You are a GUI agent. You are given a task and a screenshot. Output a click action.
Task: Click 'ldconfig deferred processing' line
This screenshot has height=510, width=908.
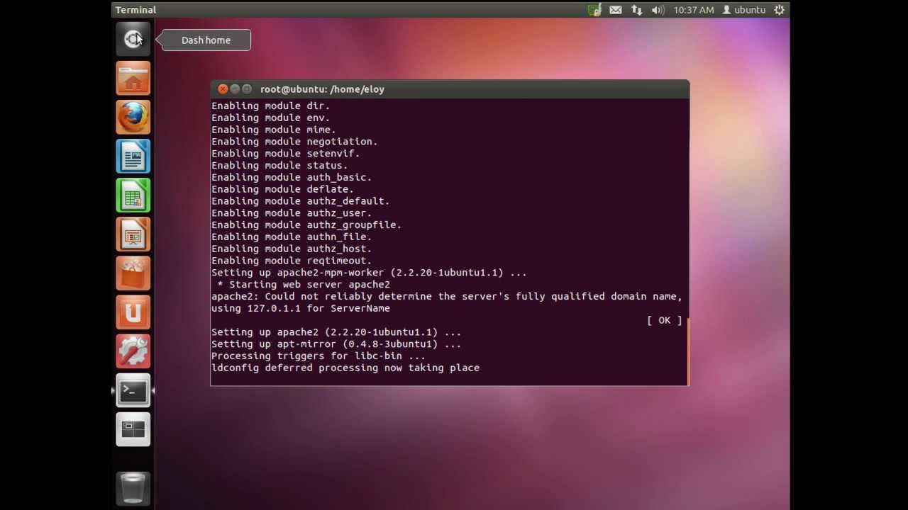[345, 368]
